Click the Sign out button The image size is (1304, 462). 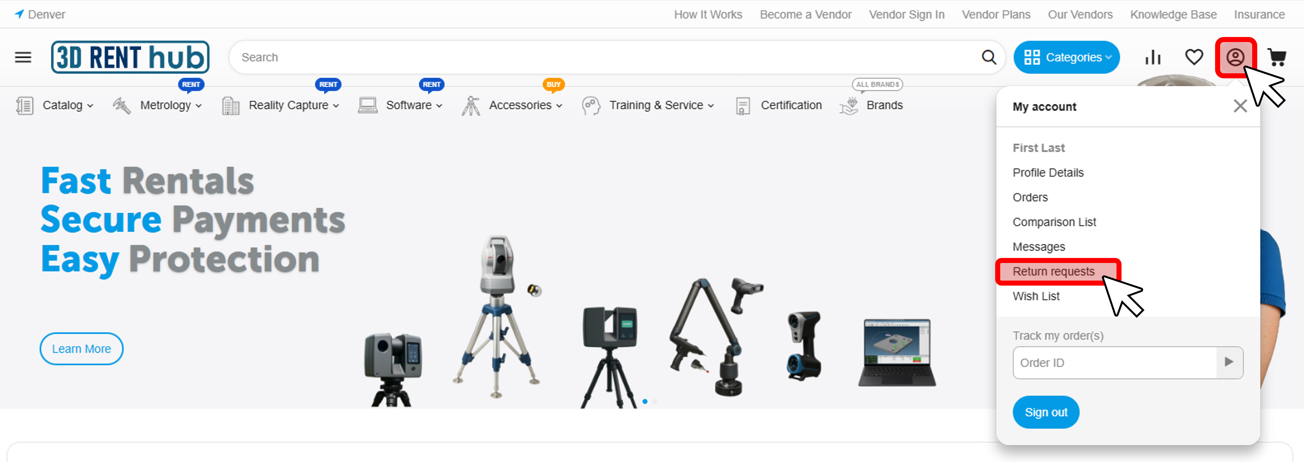tap(1045, 412)
